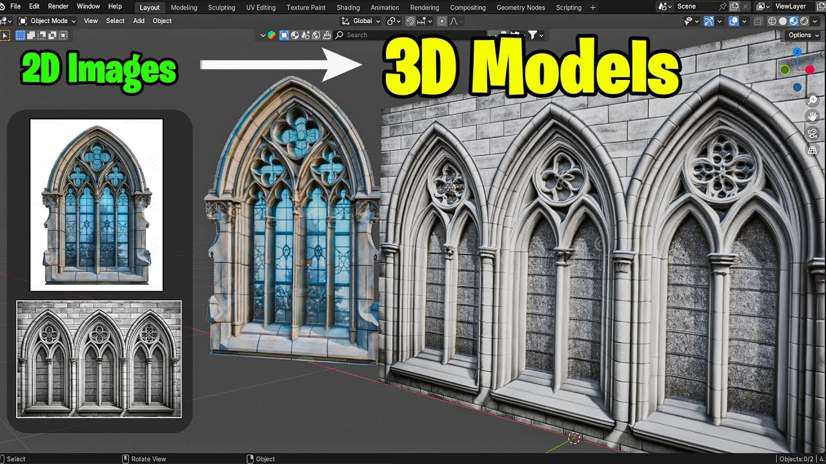Click the pan view hand icon

[812, 117]
